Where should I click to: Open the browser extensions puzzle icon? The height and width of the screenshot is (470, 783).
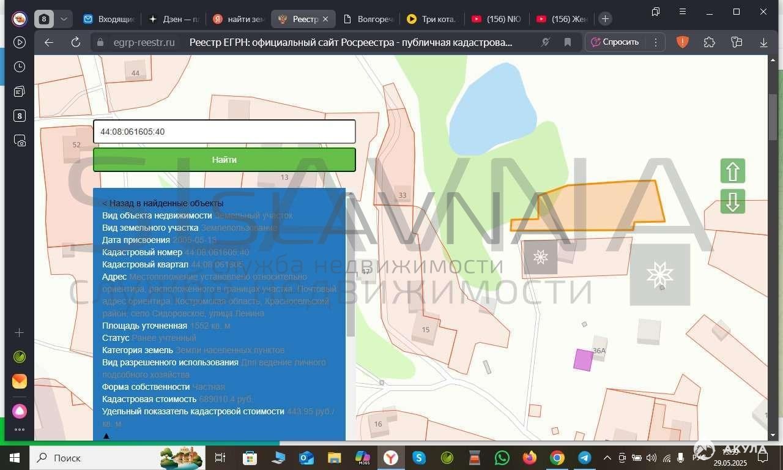(x=709, y=42)
